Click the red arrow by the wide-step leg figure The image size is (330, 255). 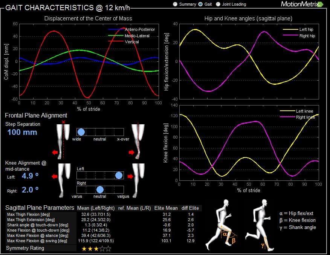pos(55,152)
